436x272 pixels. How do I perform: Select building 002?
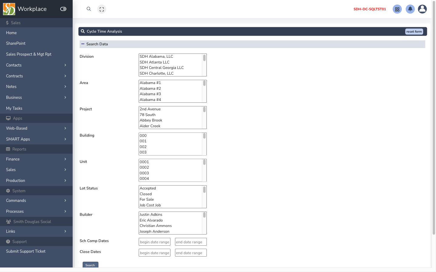(170, 147)
